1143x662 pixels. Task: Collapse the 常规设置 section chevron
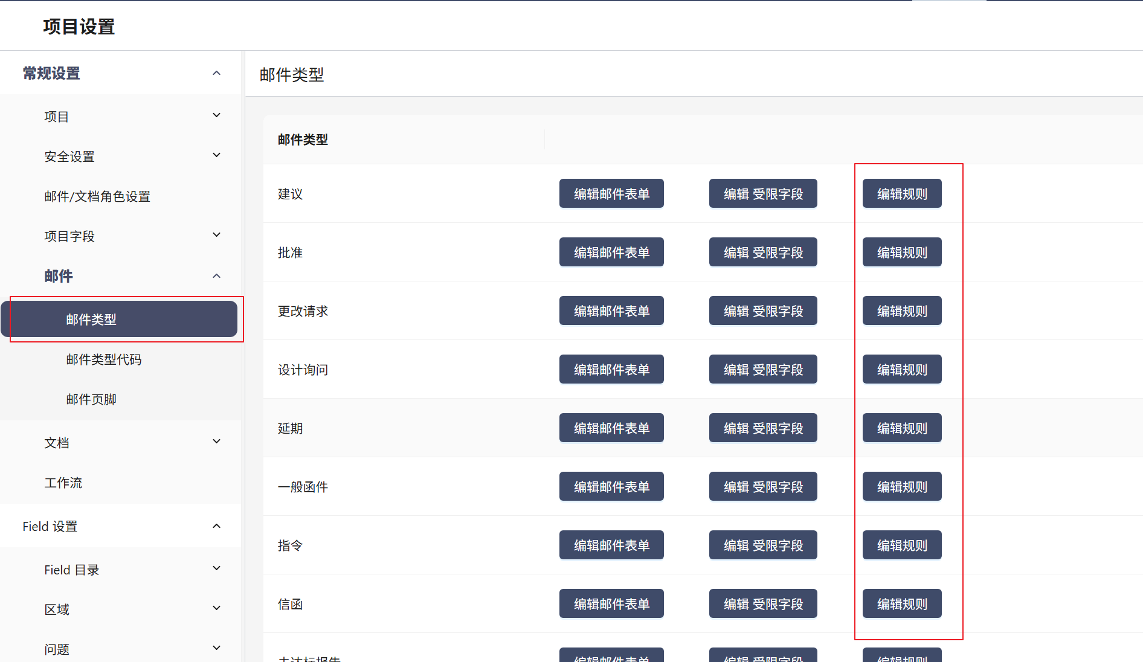click(216, 73)
